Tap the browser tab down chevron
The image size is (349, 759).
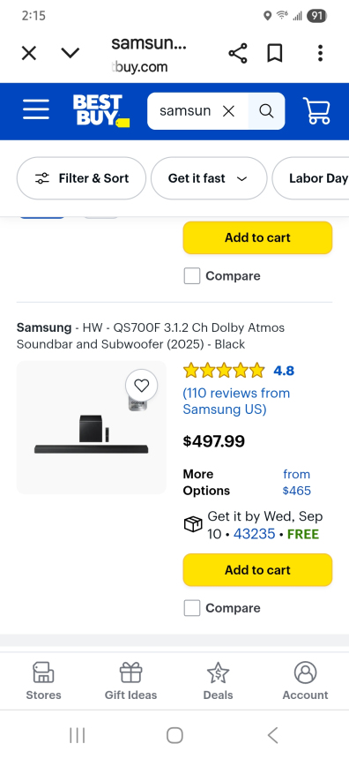coord(71,53)
